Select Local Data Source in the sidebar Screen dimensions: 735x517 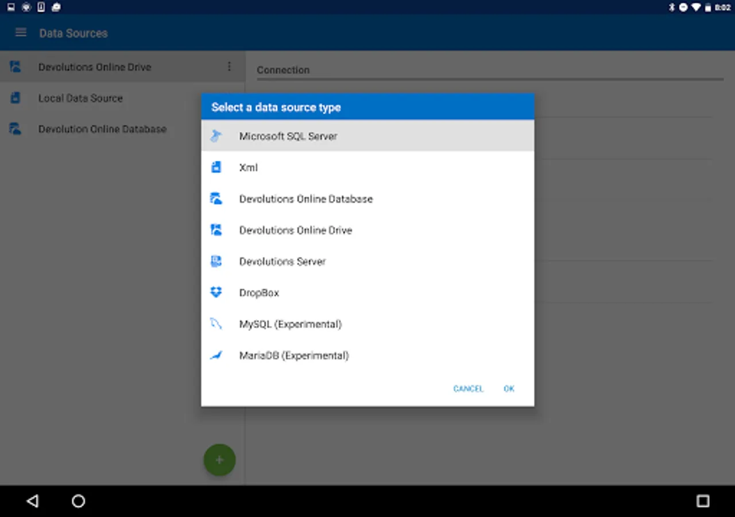[122, 98]
